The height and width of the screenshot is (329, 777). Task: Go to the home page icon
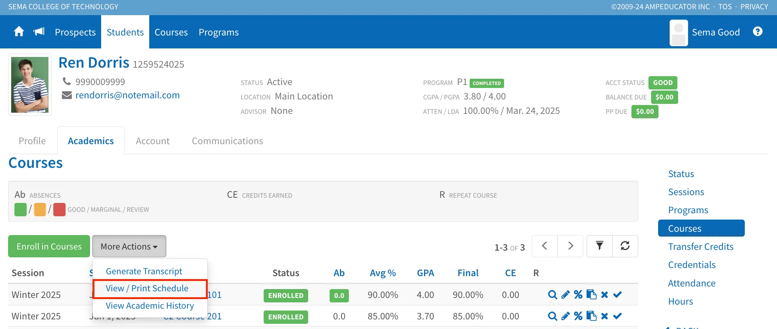19,32
